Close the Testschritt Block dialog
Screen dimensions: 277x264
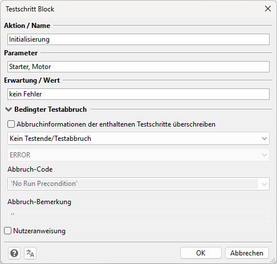[268, 9]
